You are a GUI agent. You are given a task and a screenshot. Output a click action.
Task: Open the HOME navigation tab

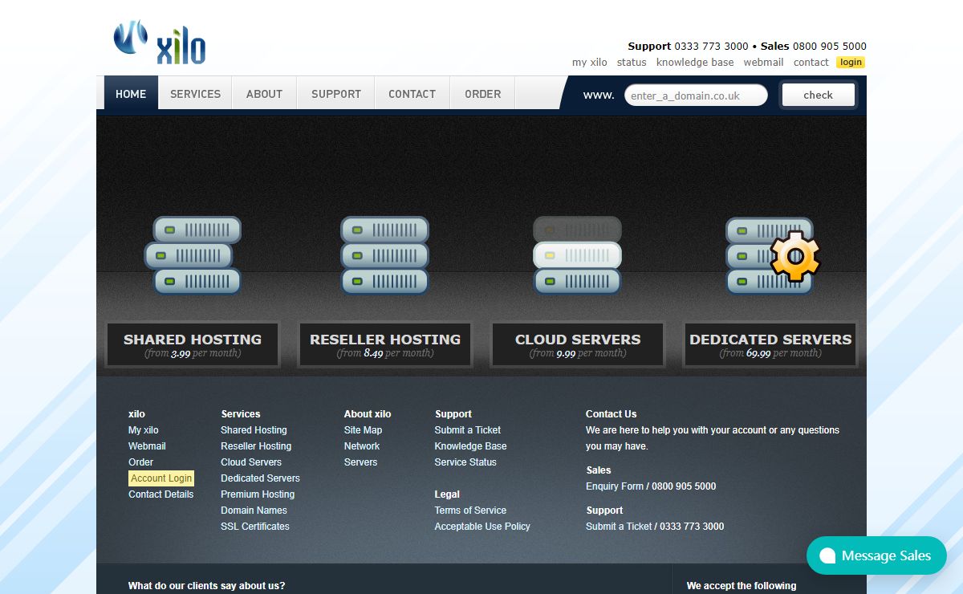tap(131, 94)
